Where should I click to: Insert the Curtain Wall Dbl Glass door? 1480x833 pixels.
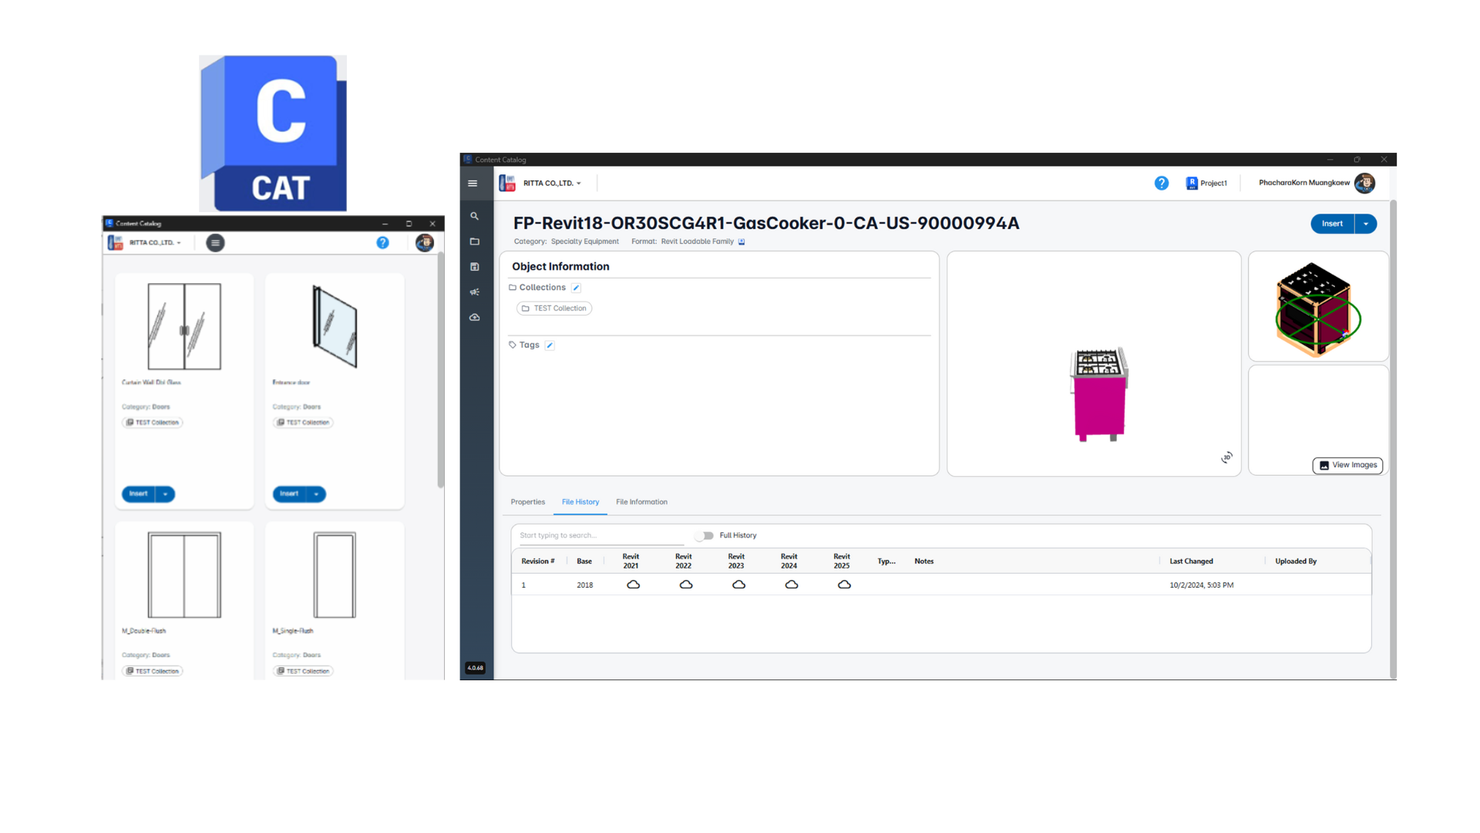click(x=139, y=494)
